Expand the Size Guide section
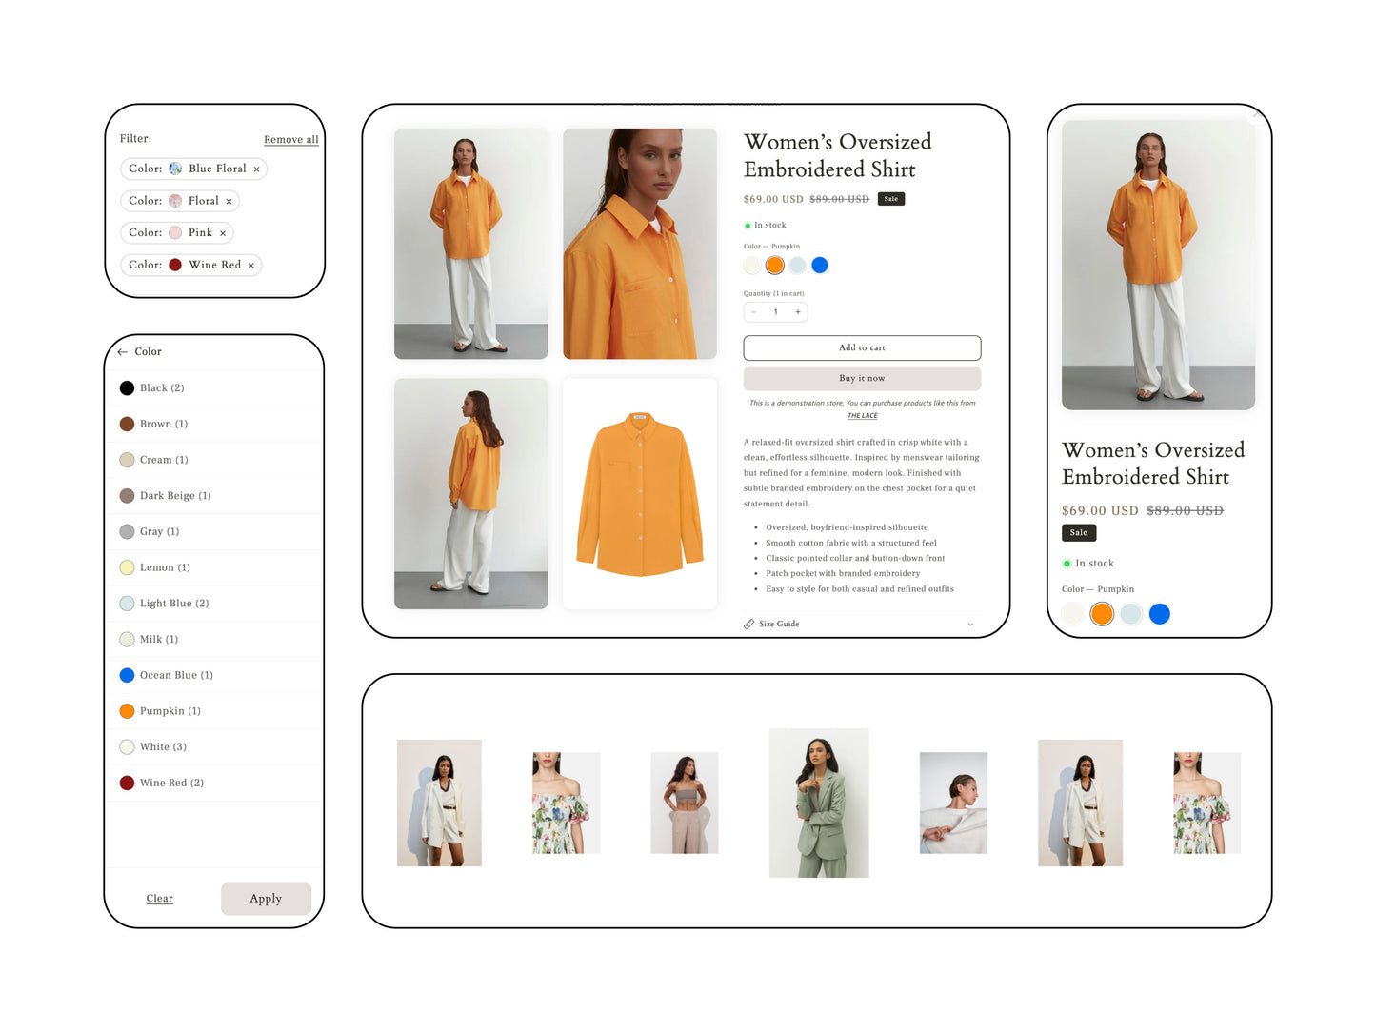The height and width of the screenshot is (1032, 1376). pyautogui.click(x=970, y=624)
